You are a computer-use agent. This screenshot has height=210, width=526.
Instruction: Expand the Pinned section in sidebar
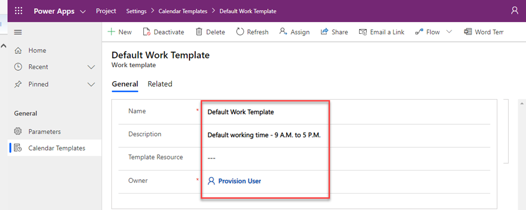[91, 84]
